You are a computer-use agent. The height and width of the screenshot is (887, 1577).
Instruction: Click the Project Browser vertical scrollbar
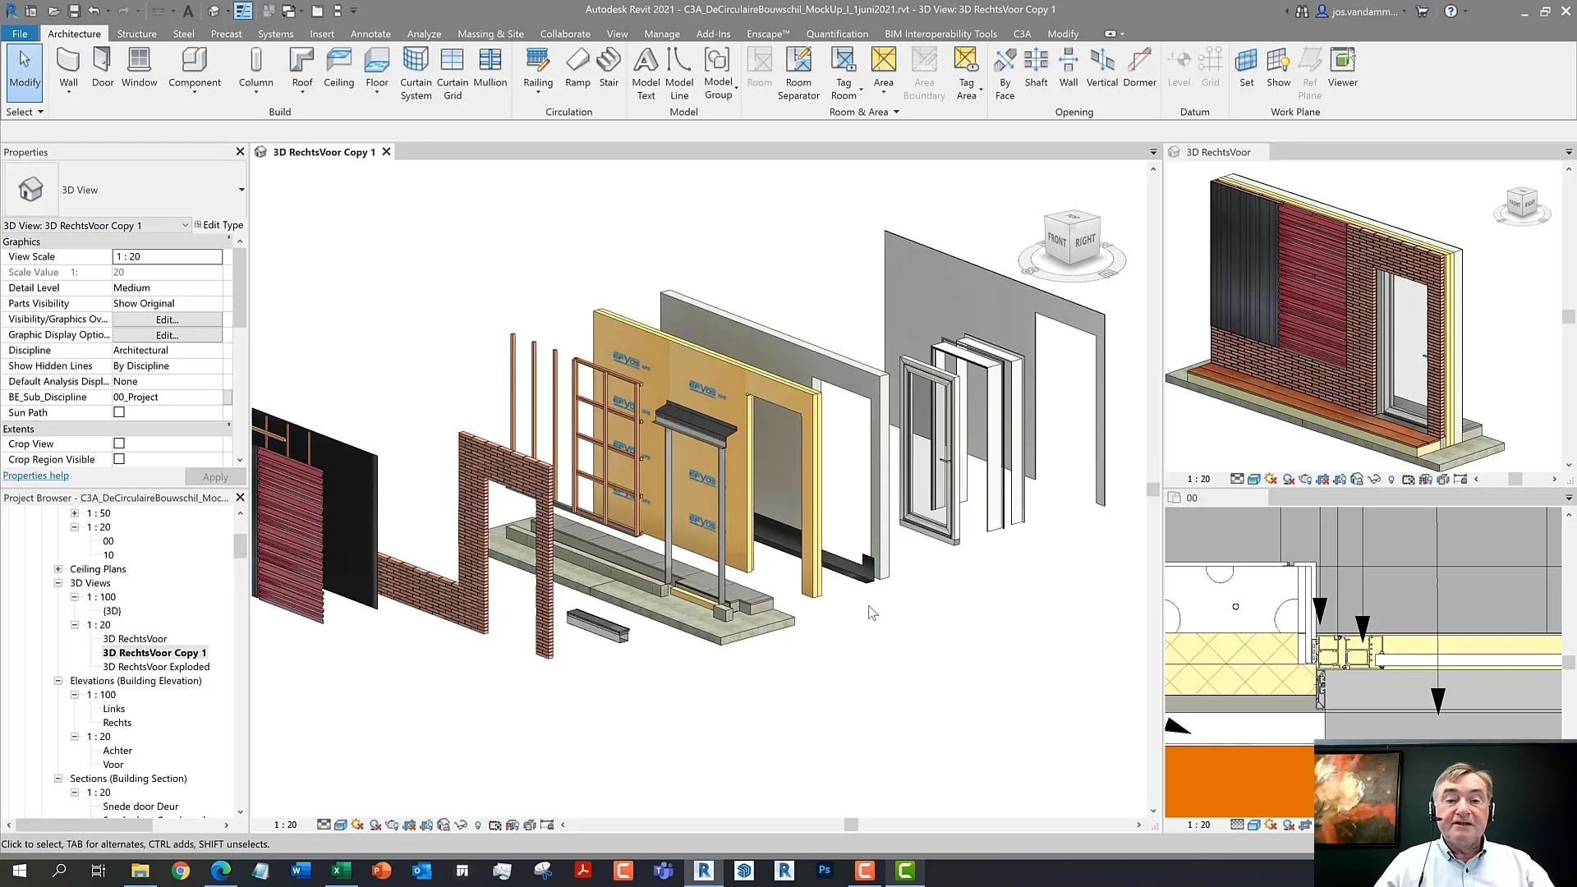click(240, 545)
